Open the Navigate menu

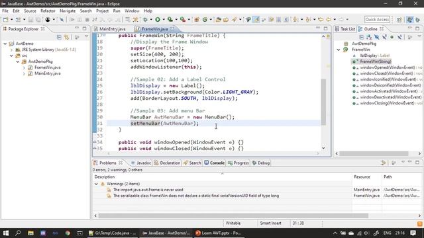68,11
